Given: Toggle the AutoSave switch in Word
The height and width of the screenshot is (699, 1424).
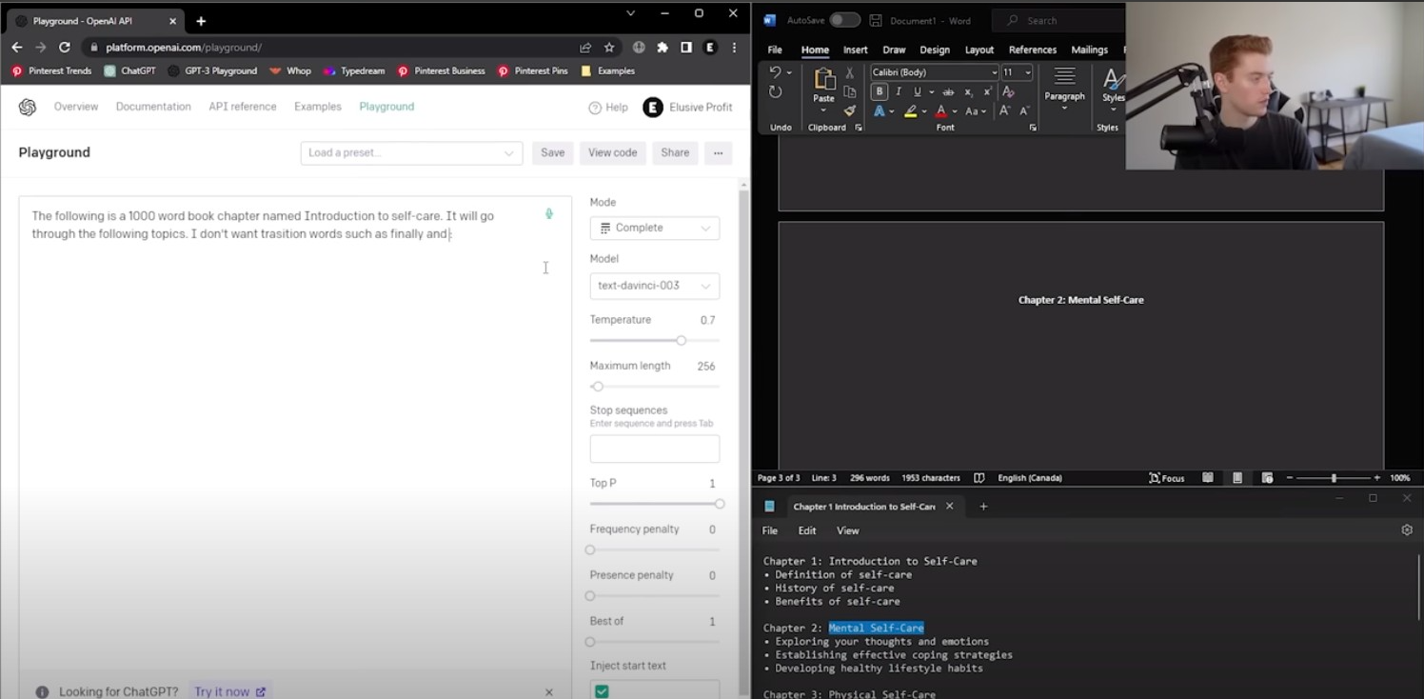Looking at the screenshot, I should [x=843, y=20].
